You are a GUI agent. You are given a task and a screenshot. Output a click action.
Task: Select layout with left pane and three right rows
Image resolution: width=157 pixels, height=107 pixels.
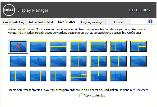point(98,61)
